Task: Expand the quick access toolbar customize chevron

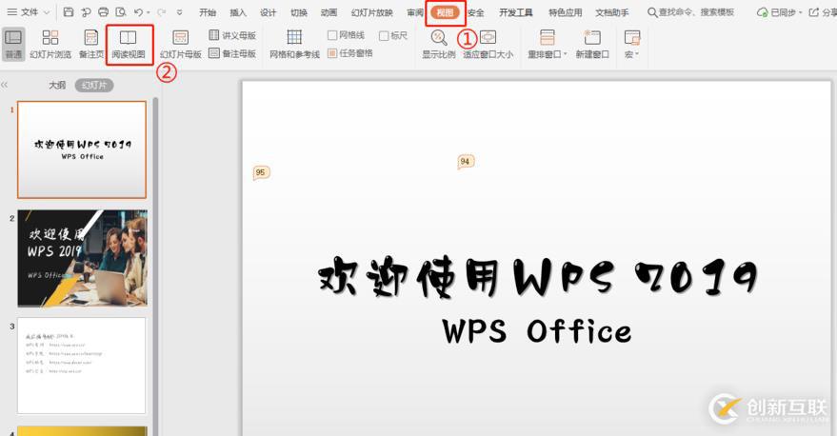Action: (179, 12)
